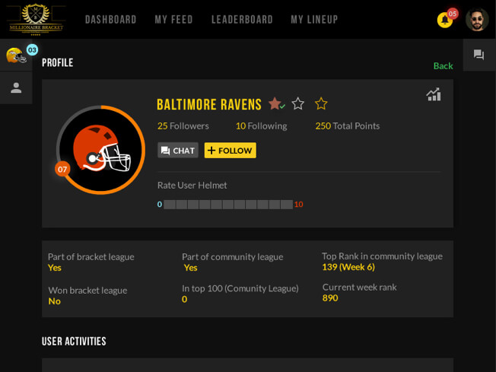Open the person profile sidebar icon
496x372 pixels.
[16, 87]
